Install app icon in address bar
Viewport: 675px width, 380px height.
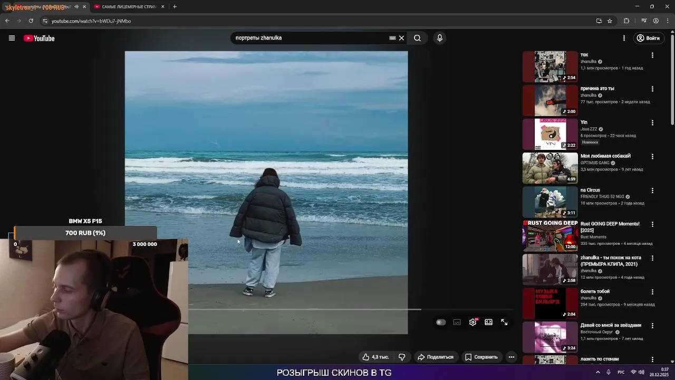[599, 21]
